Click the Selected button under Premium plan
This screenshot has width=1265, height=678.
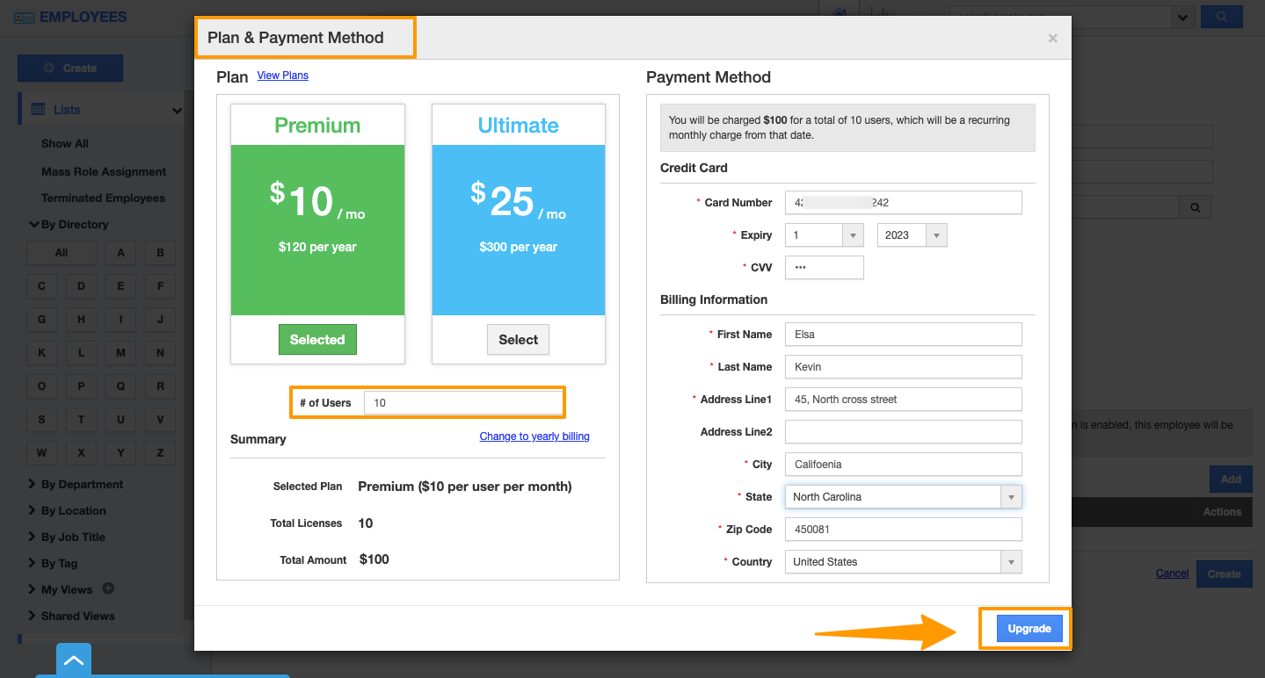(x=317, y=340)
